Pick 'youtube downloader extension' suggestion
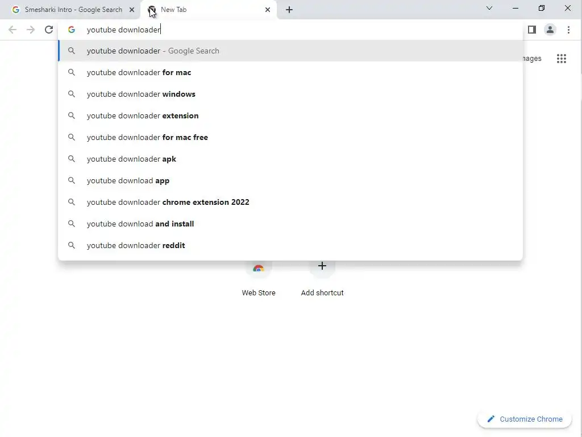This screenshot has height=437, width=582. point(290,116)
